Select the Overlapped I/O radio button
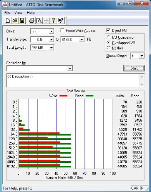 point(108,43)
